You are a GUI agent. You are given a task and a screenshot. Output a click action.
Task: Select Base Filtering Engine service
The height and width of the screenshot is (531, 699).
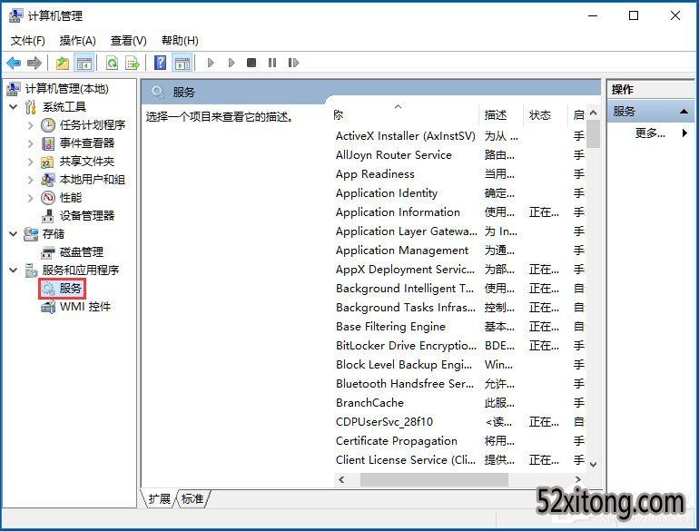(390, 327)
